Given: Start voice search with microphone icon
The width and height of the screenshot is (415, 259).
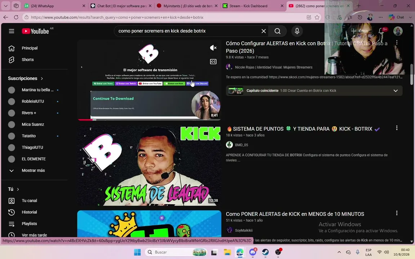Looking at the screenshot, I should (x=297, y=31).
